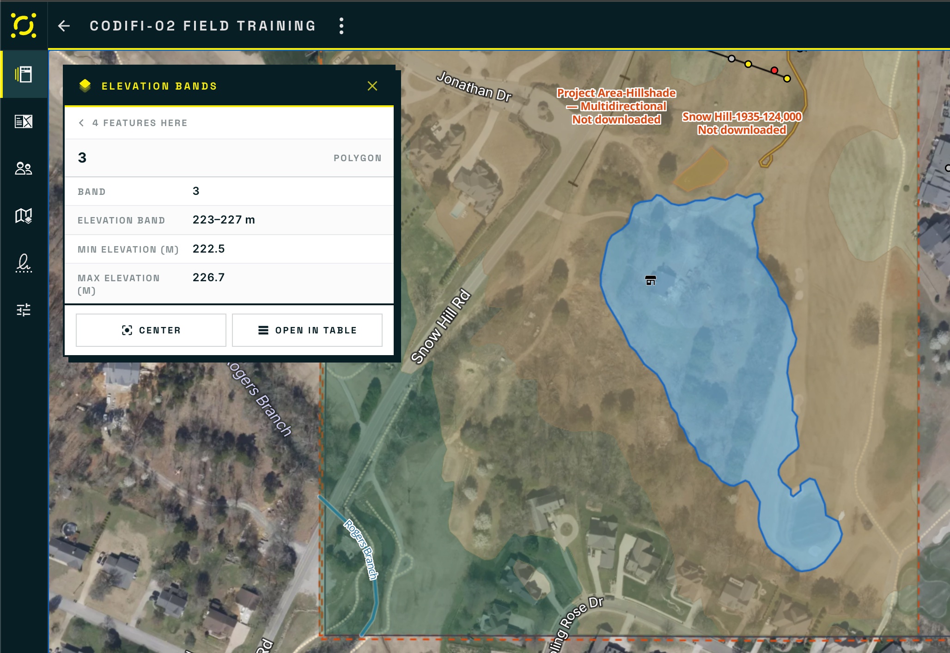Screen dimensions: 950x653
Task: Go back with the left arrow icon
Action: click(64, 26)
